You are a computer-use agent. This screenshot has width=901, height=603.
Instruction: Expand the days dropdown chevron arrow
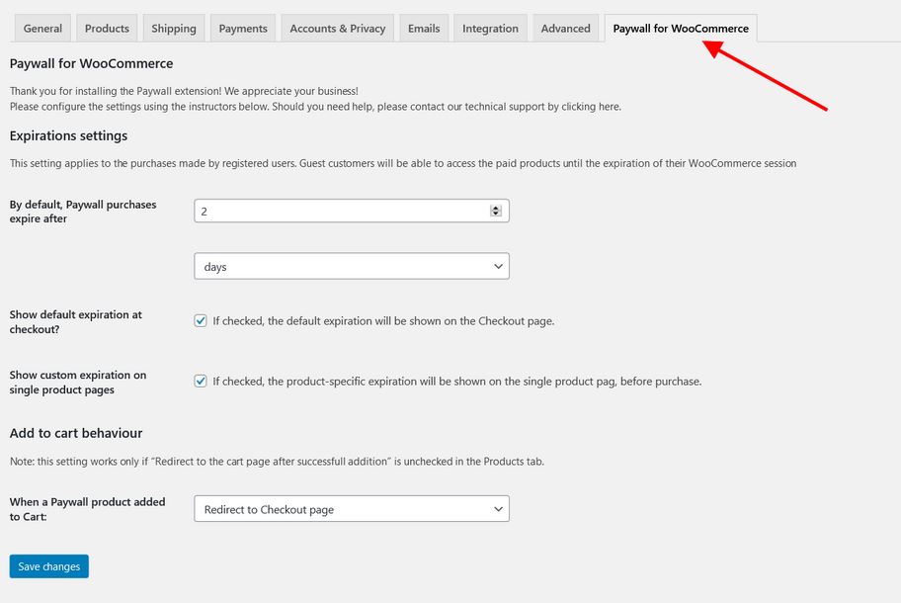498,266
